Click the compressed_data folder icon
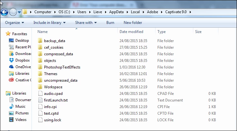The width and height of the screenshot is (237, 131). (x=40, y=54)
